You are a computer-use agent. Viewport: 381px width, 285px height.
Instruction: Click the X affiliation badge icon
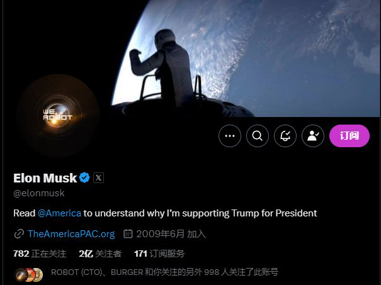point(98,177)
